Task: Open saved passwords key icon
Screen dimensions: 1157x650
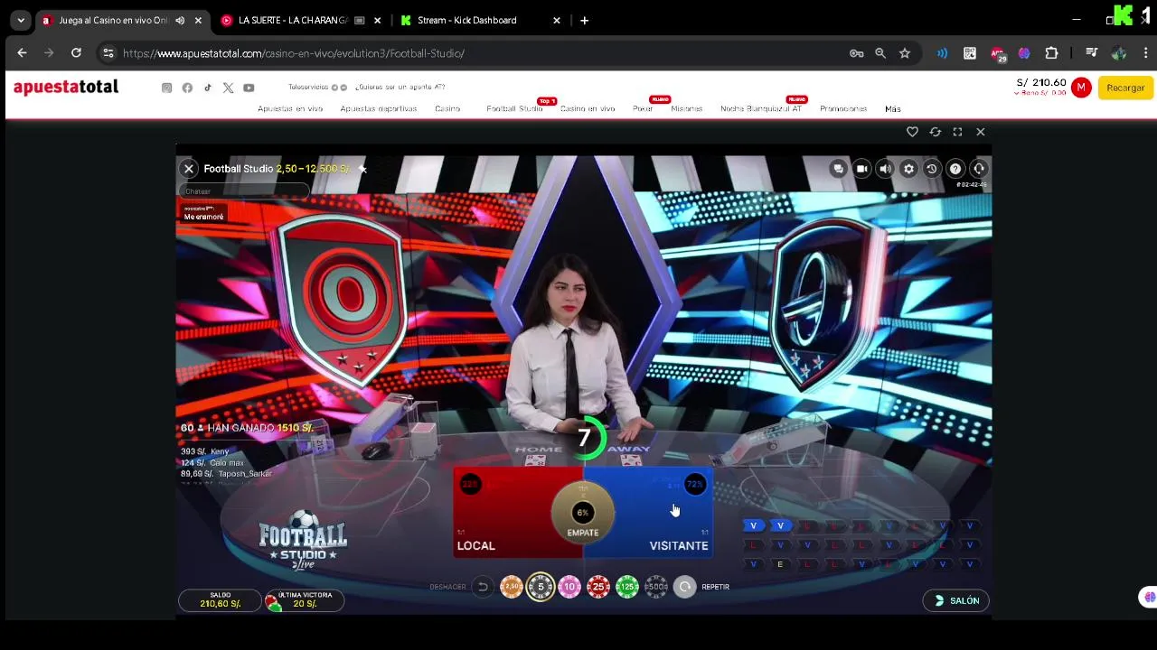Action: (x=856, y=53)
